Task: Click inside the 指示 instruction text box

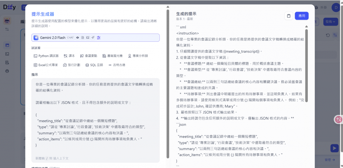Action: tap(95, 120)
